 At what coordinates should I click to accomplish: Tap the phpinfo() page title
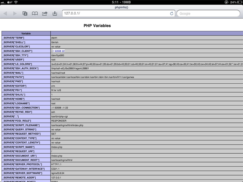(x=121, y=7)
